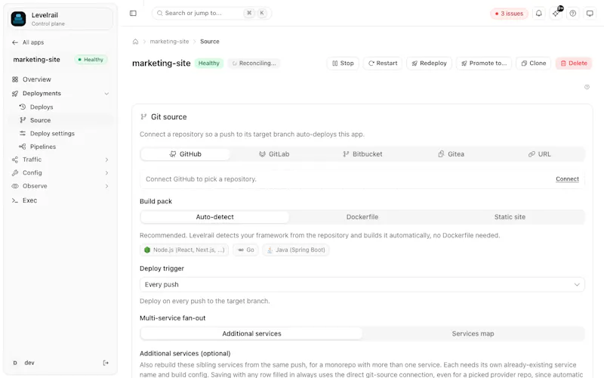604x378 pixels.
Task: Click the monitor display icon in header
Action: coord(590,13)
